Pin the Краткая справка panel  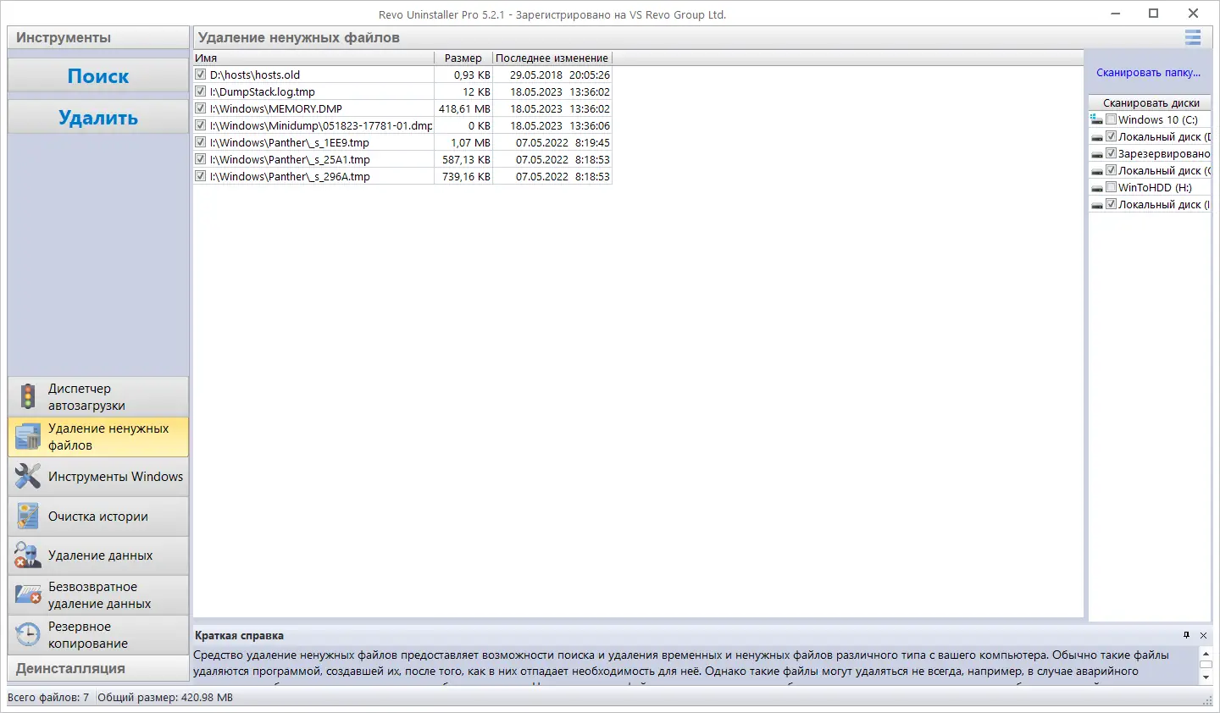tap(1186, 635)
